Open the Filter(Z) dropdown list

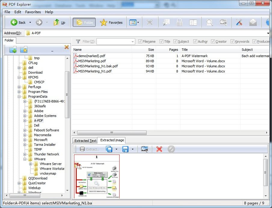132,41
